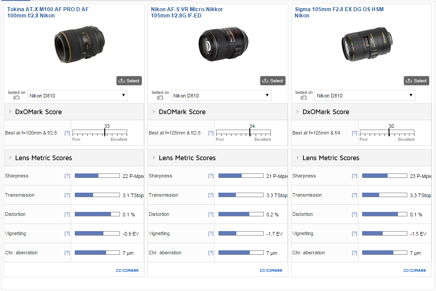
Task: Click the Sigma vignetting value '-1.5 EV'
Action: tap(418, 234)
